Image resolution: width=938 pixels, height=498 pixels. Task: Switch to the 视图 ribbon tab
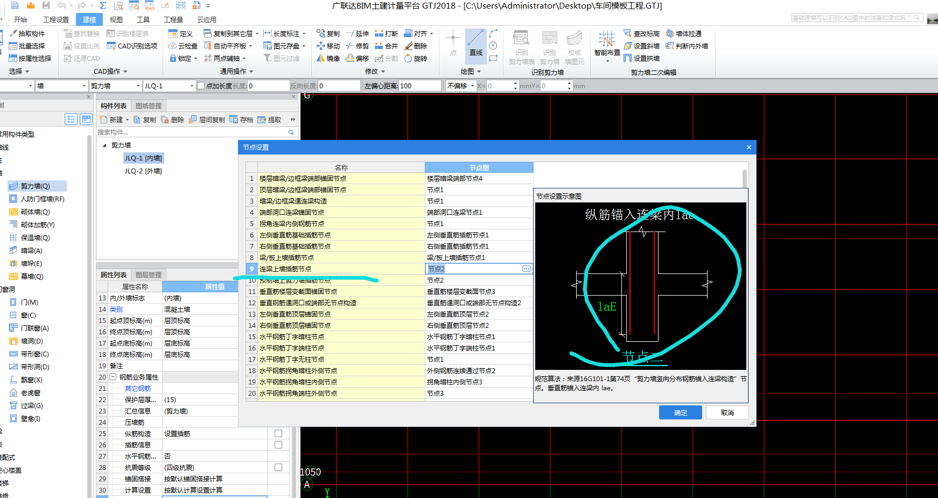116,19
